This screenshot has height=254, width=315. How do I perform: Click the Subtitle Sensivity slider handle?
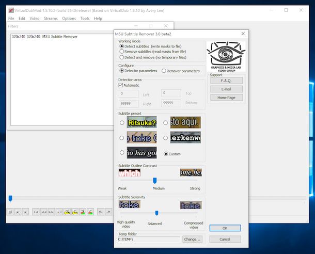(x=156, y=213)
